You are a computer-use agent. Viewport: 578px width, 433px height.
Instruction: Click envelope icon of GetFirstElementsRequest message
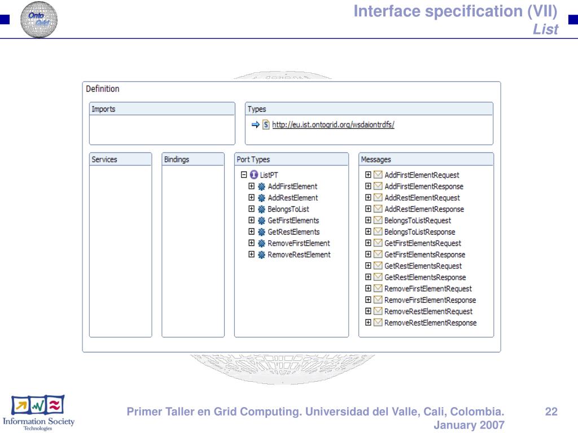point(378,243)
